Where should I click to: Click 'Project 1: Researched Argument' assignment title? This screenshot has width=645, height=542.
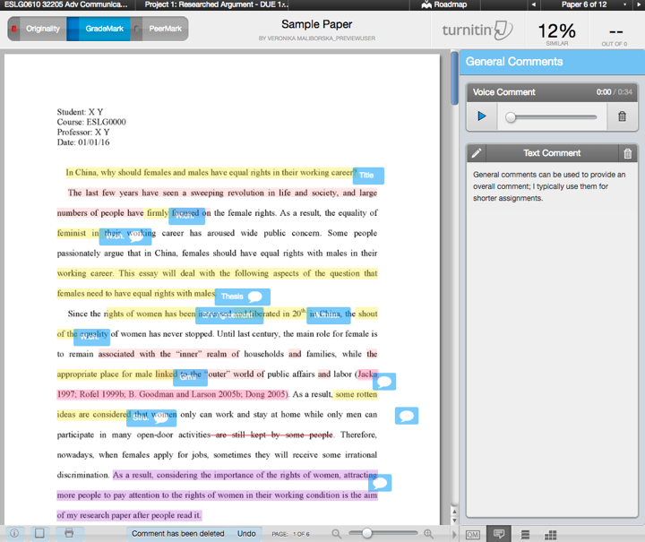216,5
